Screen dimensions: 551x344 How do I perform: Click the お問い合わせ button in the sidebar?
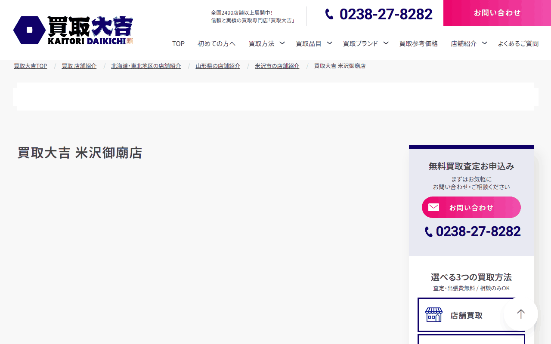point(471,207)
